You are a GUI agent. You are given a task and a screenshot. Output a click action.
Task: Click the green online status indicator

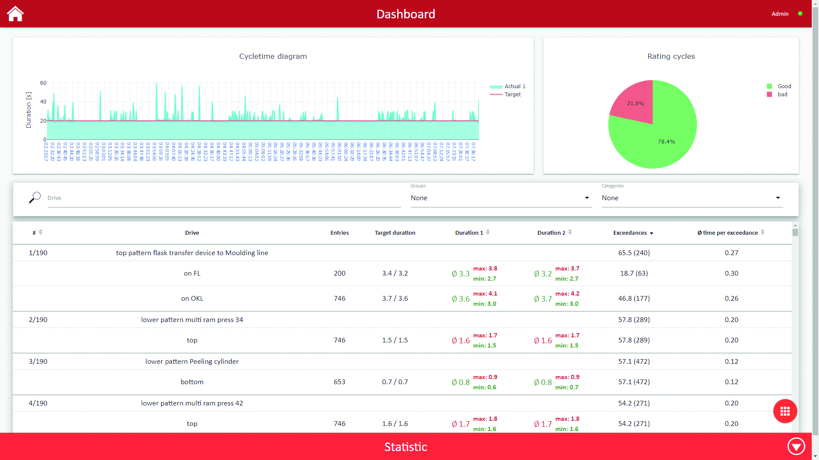click(800, 14)
